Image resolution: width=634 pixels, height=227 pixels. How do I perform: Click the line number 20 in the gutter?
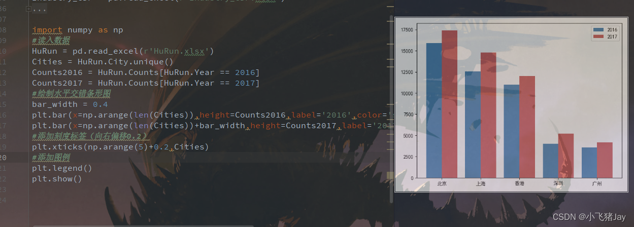tap(4, 158)
